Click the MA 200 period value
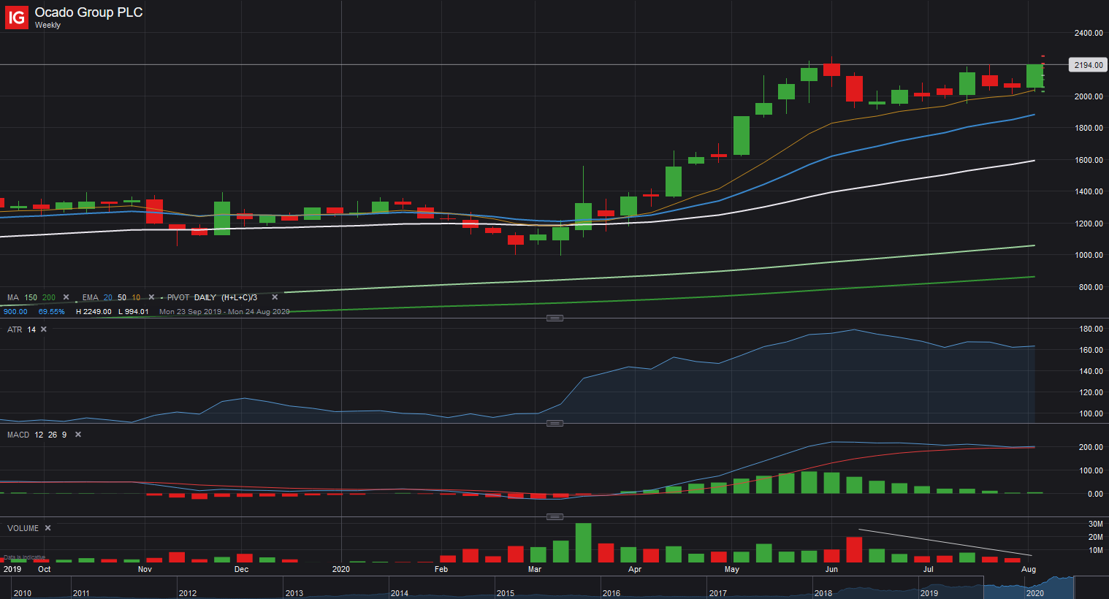Screen dimensions: 1109x599 tap(49, 297)
